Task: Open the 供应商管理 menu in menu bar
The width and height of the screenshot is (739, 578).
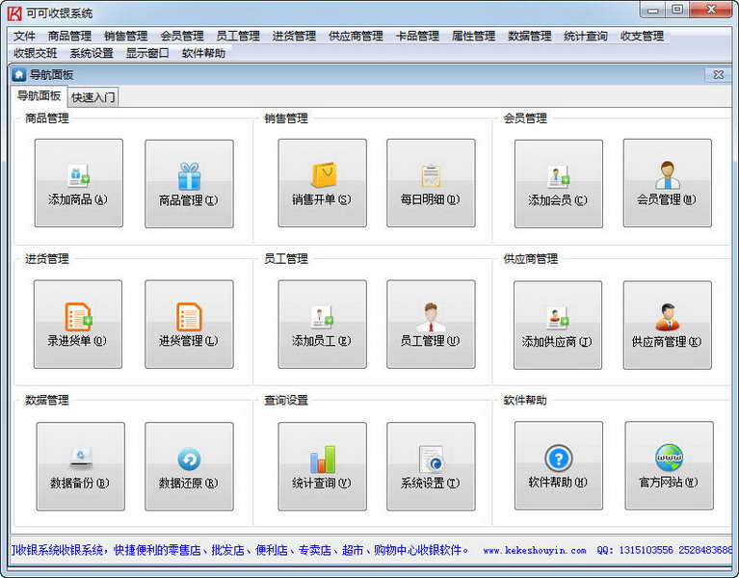Action: [356, 36]
